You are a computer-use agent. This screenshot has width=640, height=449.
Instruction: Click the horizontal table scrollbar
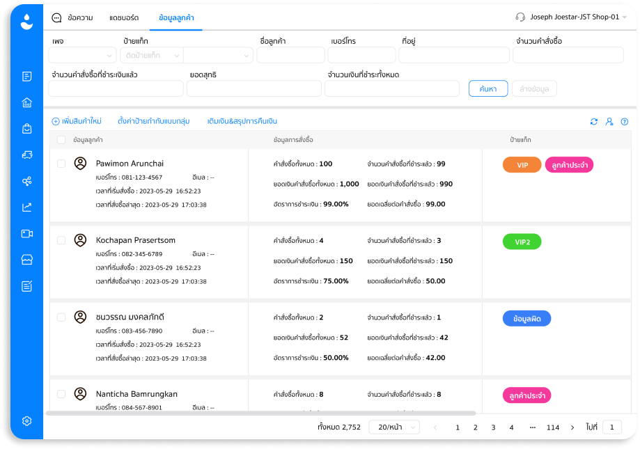(x=261, y=413)
